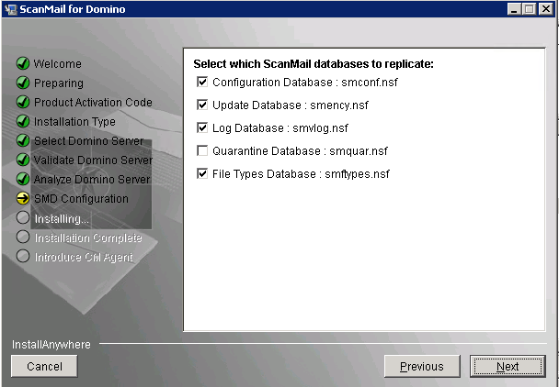The image size is (559, 387).
Task: Click the Installing step circle indicator
Action: [x=24, y=218]
